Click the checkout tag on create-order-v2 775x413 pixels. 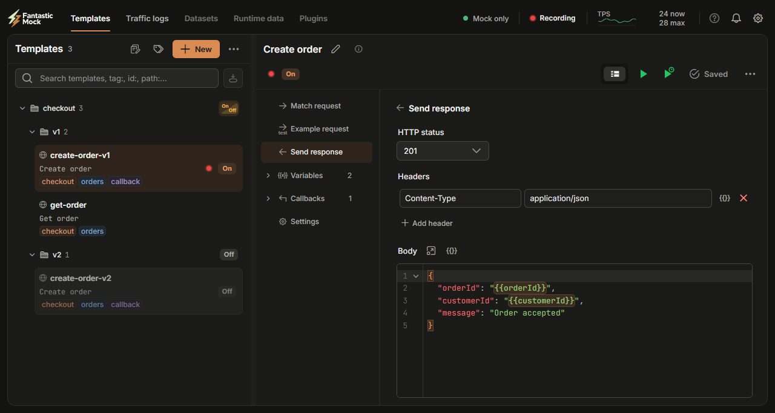click(x=58, y=305)
